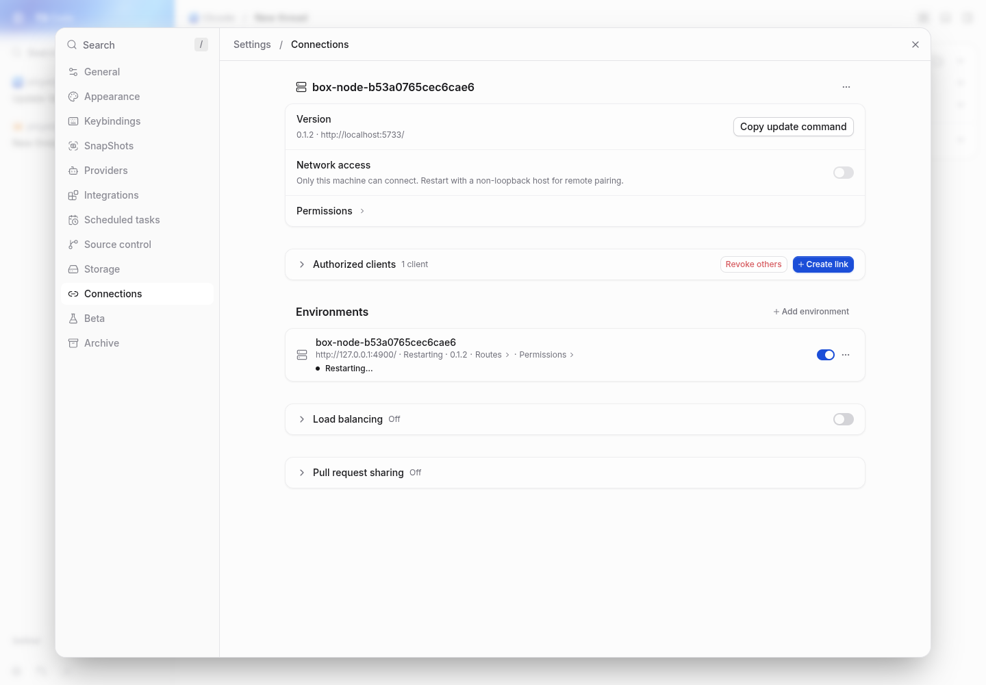Go to the Appearance settings page

pos(137,97)
